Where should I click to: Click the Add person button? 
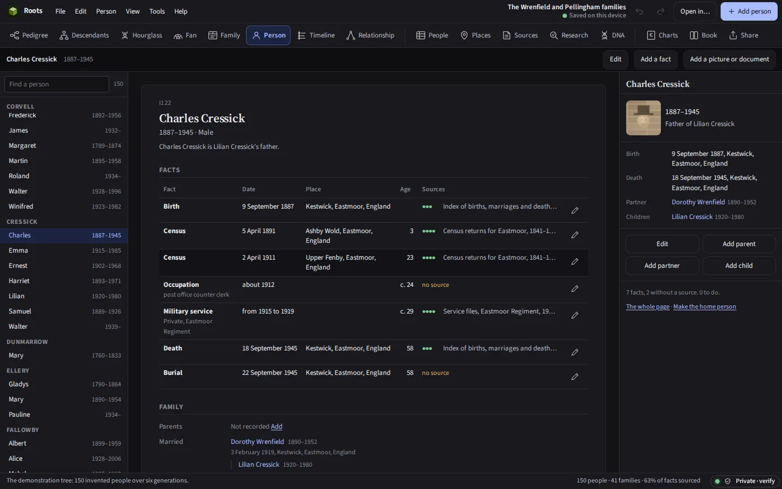(749, 11)
